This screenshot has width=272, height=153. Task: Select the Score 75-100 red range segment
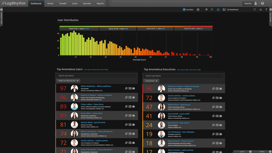click(193, 29)
